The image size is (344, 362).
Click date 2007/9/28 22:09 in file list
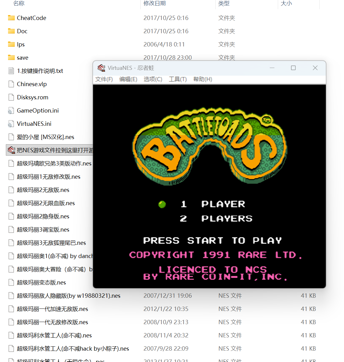click(166, 348)
